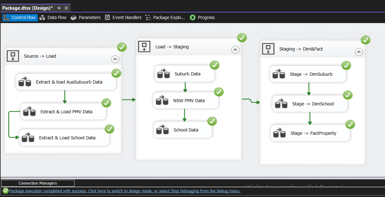Screen dimensions: 385x197
Task: Click the Extract & Load School Data icon
Action: point(28,138)
